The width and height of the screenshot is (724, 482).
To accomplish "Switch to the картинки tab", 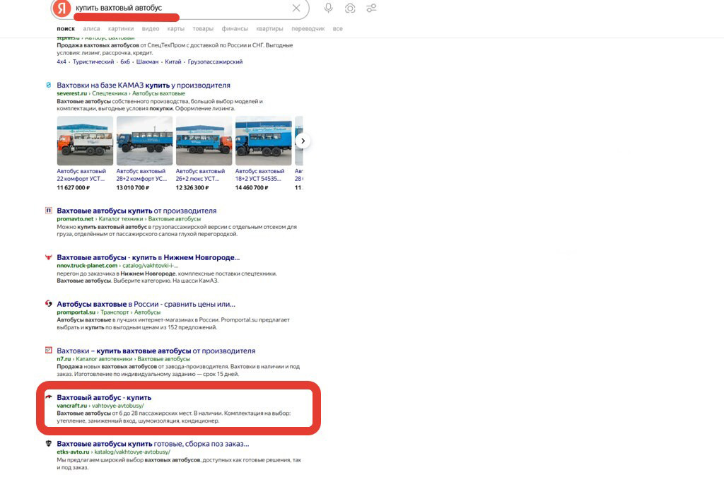I will 121,29.
